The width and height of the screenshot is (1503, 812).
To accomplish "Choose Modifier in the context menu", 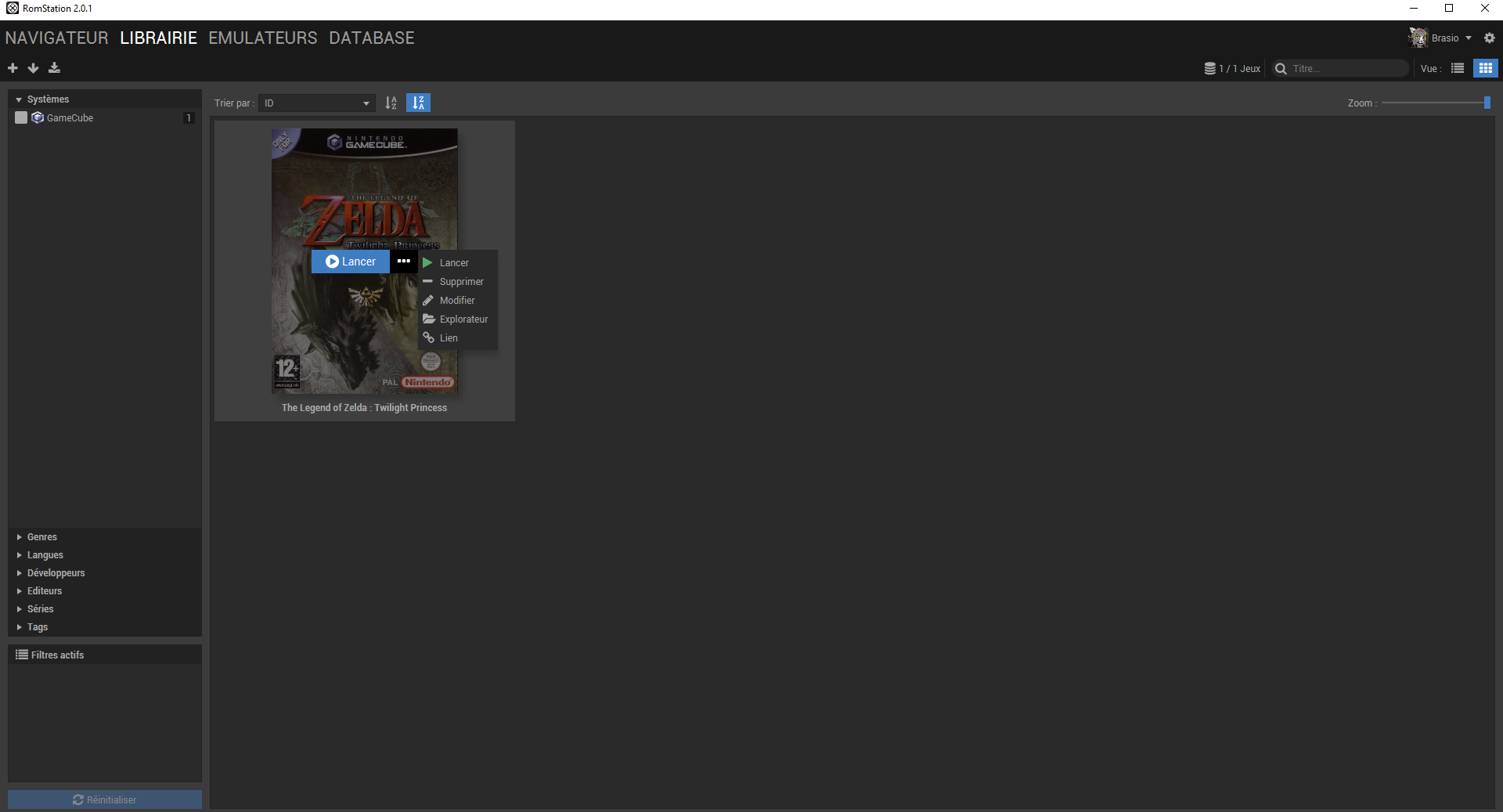I will (x=458, y=300).
